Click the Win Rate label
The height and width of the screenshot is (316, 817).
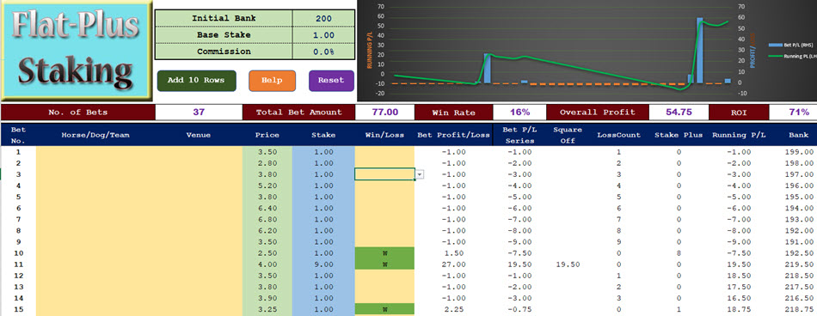point(453,112)
